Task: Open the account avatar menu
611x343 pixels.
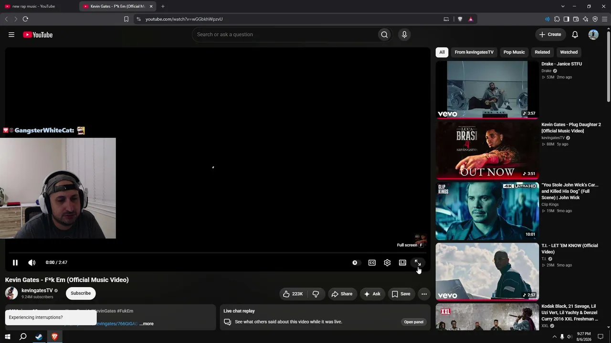Action: pyautogui.click(x=593, y=34)
